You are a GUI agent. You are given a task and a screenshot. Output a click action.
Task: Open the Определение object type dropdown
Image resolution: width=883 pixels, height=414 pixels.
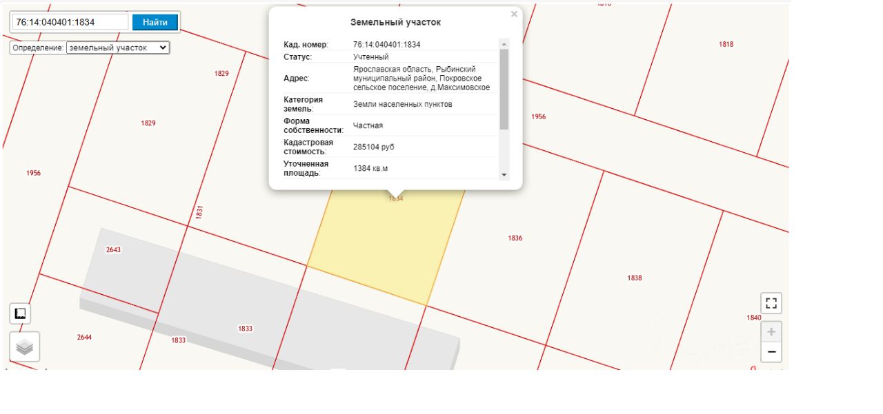[118, 48]
